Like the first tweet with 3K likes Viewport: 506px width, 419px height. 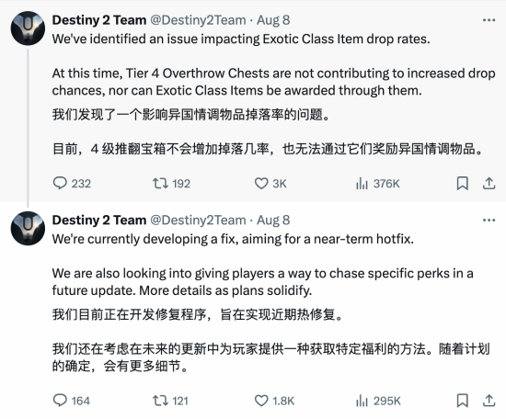click(x=270, y=184)
